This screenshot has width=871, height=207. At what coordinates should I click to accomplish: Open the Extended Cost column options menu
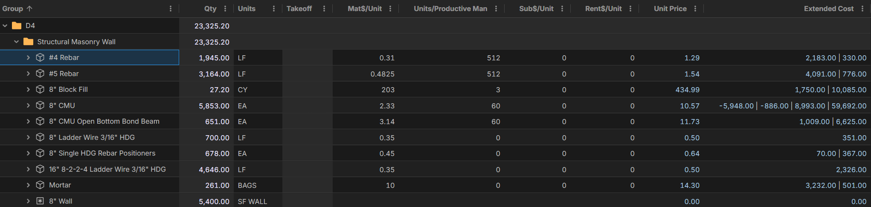click(x=862, y=9)
